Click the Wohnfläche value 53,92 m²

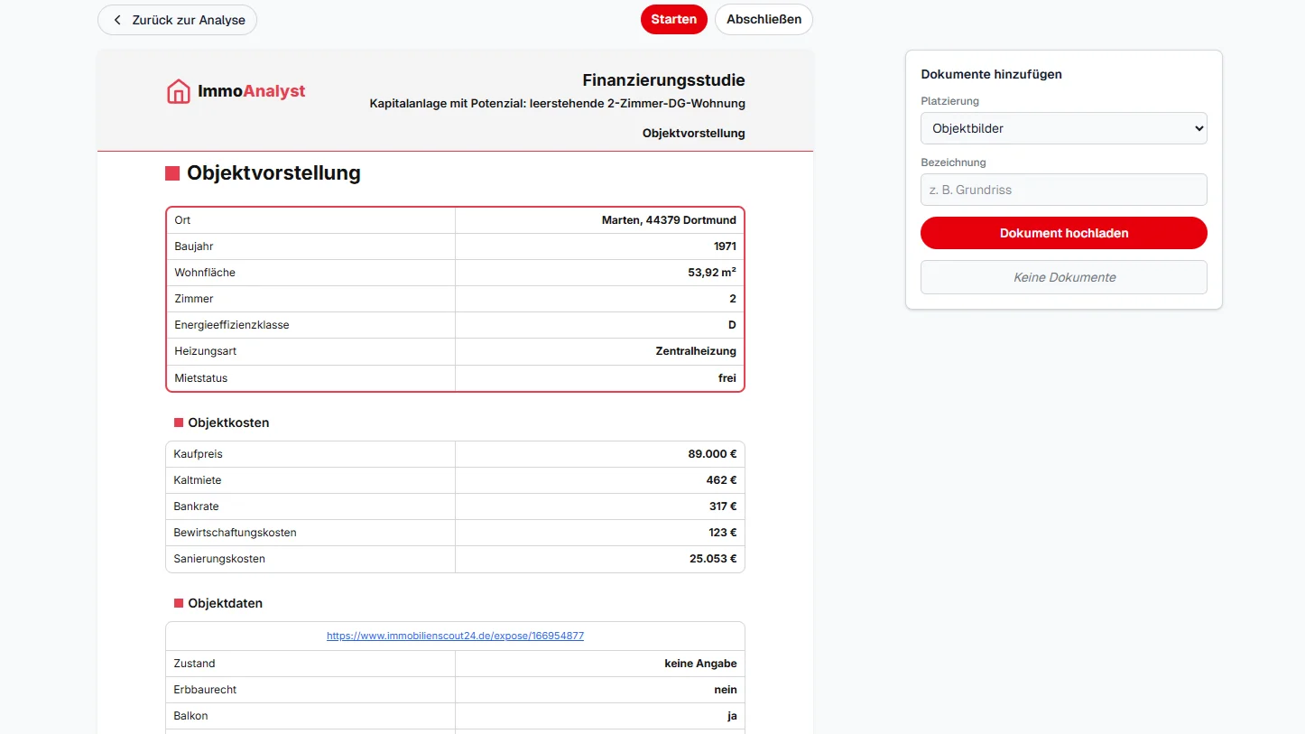click(712, 273)
